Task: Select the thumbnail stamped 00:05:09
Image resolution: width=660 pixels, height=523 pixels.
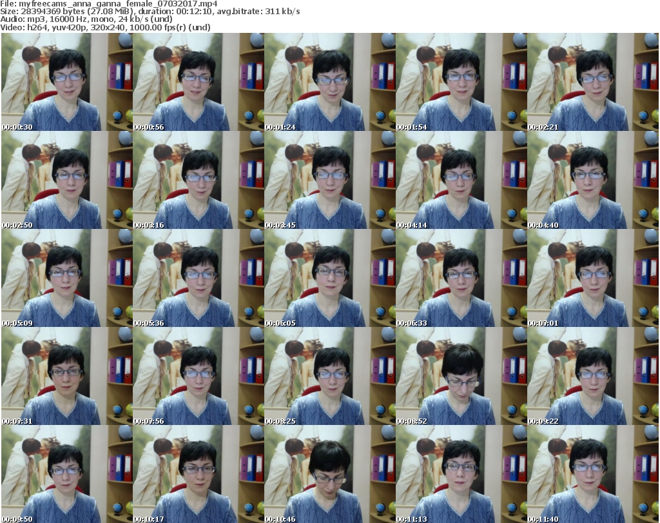Action: point(67,278)
